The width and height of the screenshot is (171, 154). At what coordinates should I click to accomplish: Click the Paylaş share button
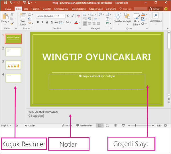[x=154, y=9]
